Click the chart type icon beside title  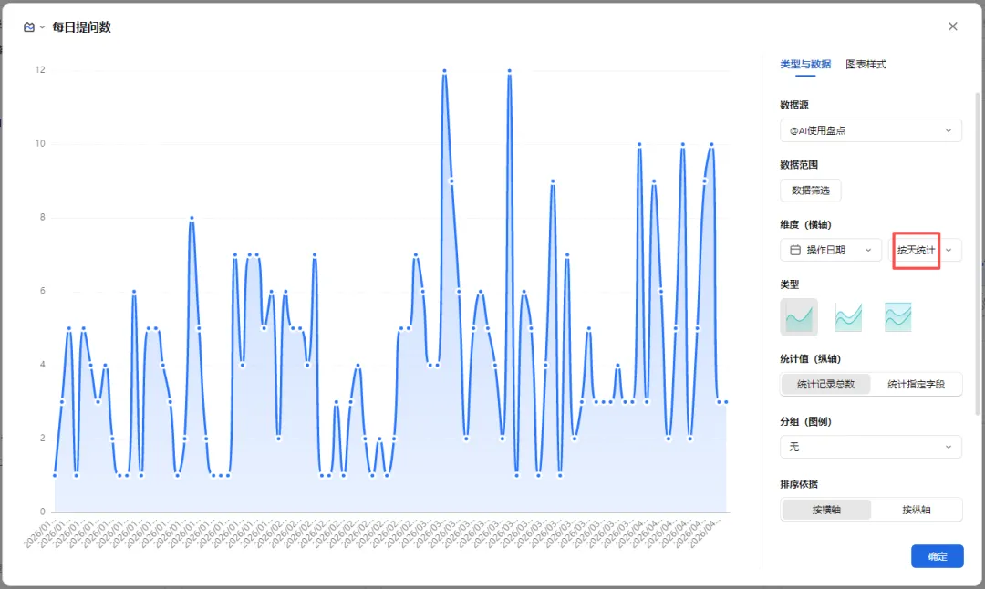pos(29,27)
